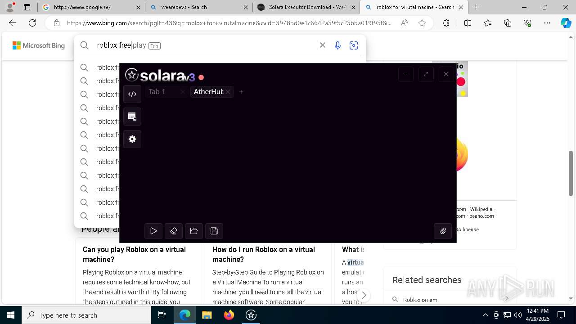Image resolution: width=576 pixels, height=324 pixels.
Task: Show hidden system tray icons
Action: pyautogui.click(x=485, y=315)
